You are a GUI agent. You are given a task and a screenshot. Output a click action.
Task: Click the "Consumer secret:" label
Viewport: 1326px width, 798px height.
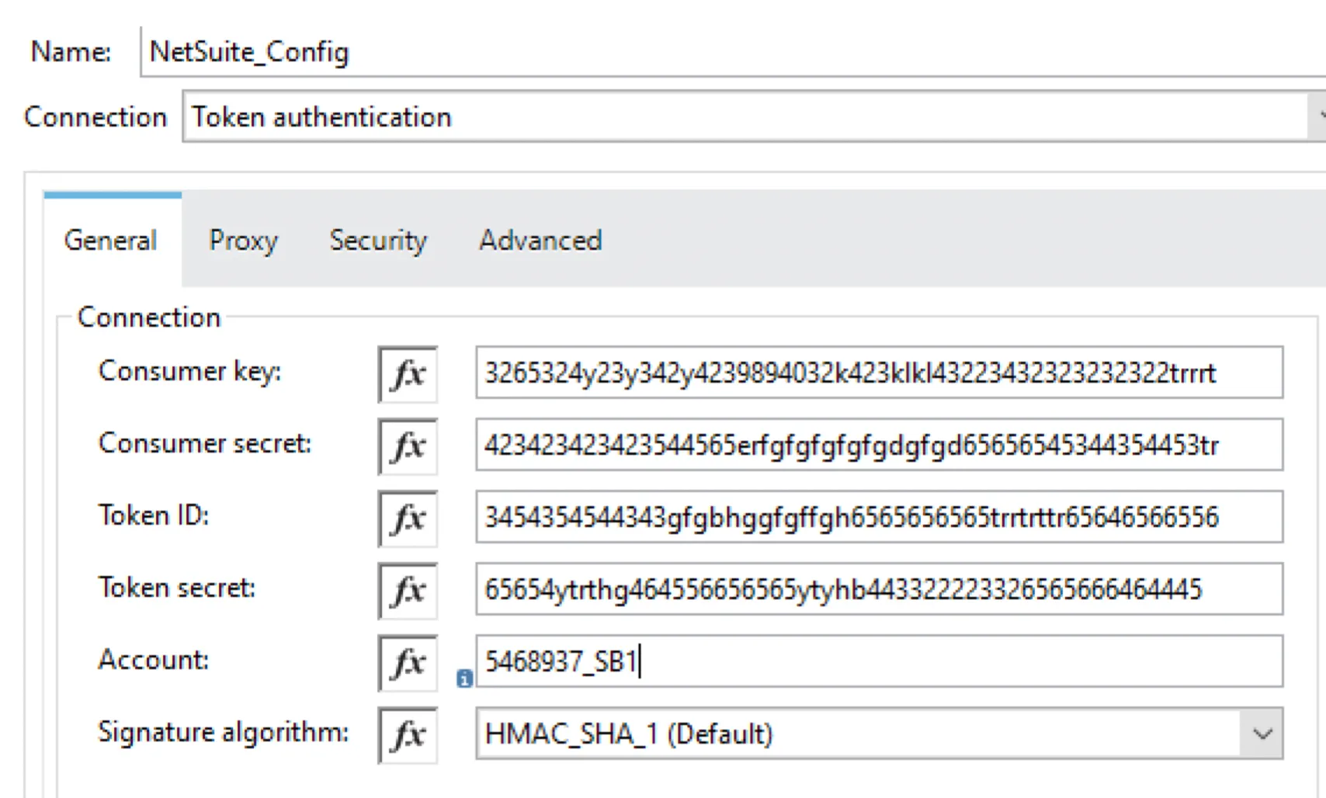(205, 443)
